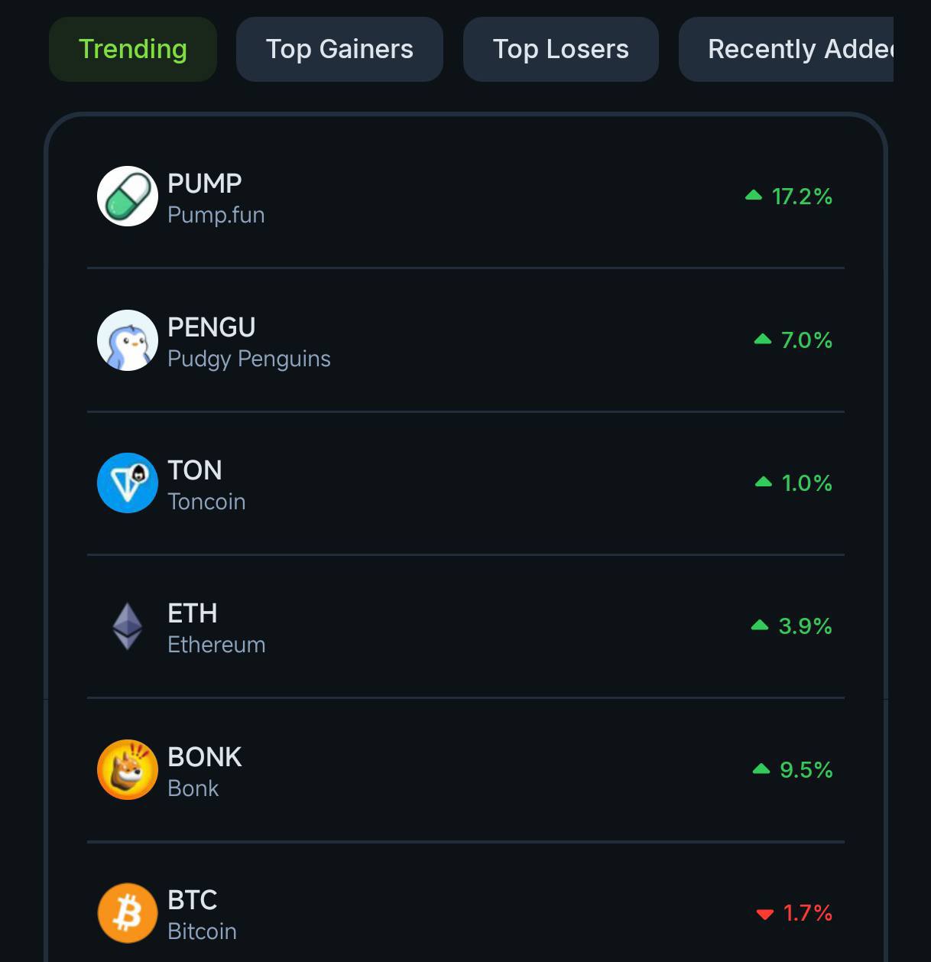Image resolution: width=931 pixels, height=962 pixels.
Task: Open the orange Bitcoin logo
Action: coord(128,913)
